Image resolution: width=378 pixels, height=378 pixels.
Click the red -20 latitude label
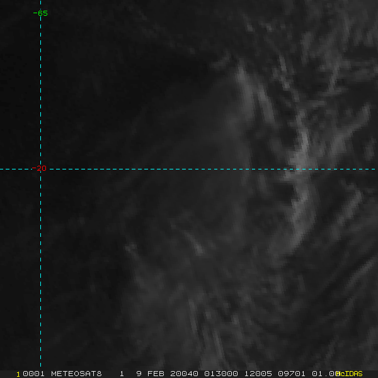tap(39, 168)
